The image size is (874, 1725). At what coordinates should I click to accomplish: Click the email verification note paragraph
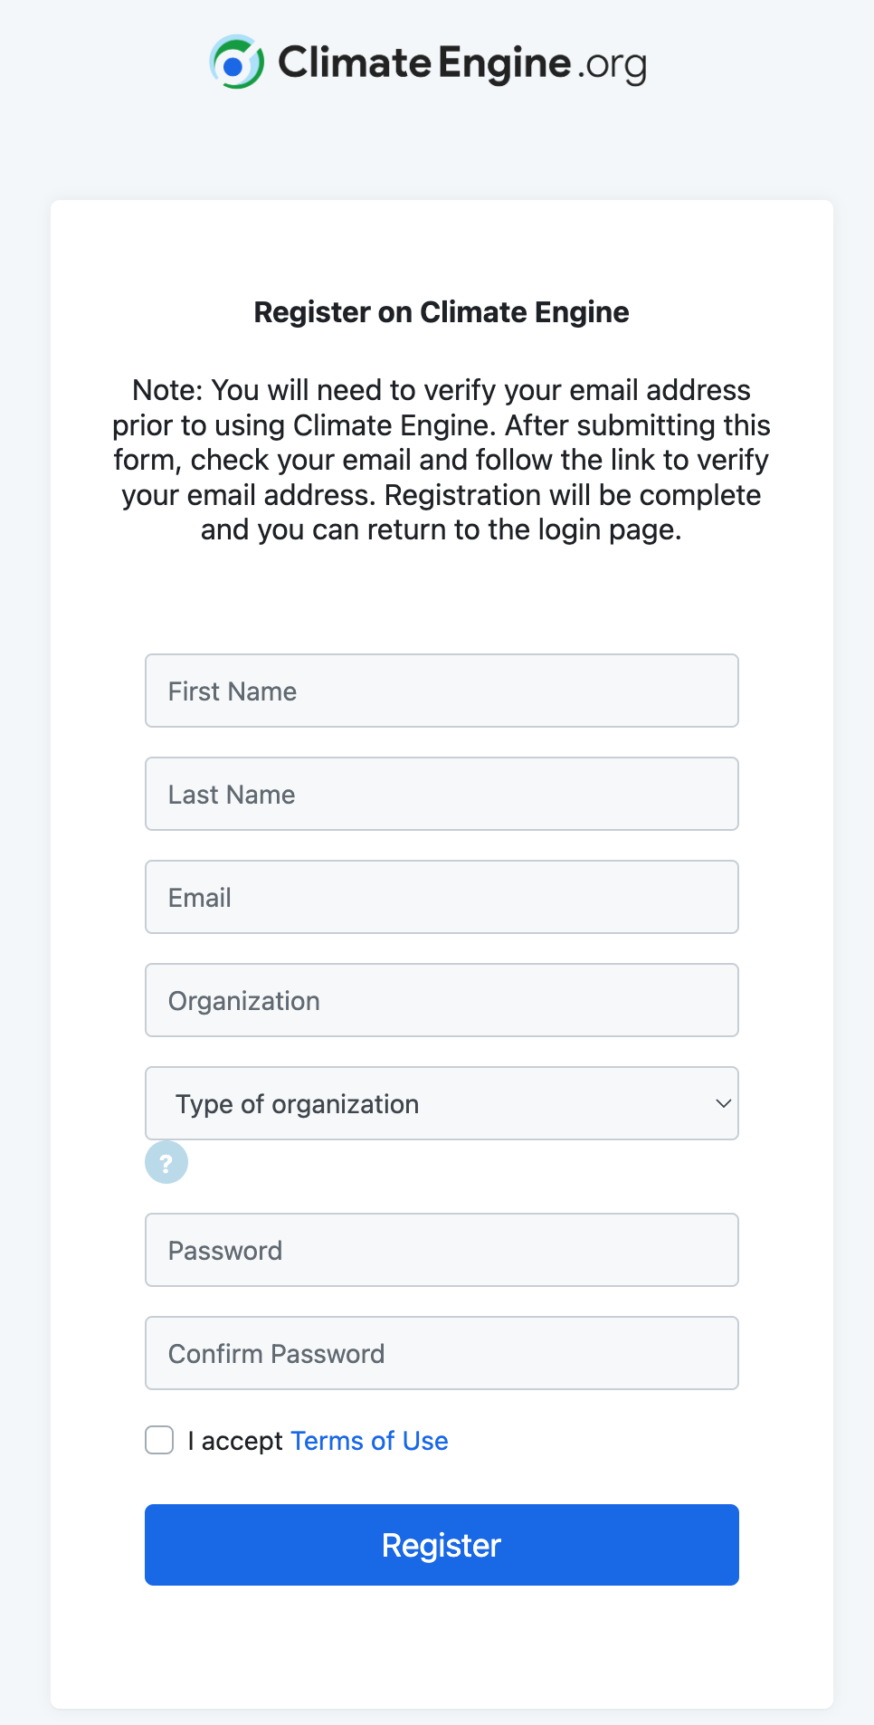[442, 460]
